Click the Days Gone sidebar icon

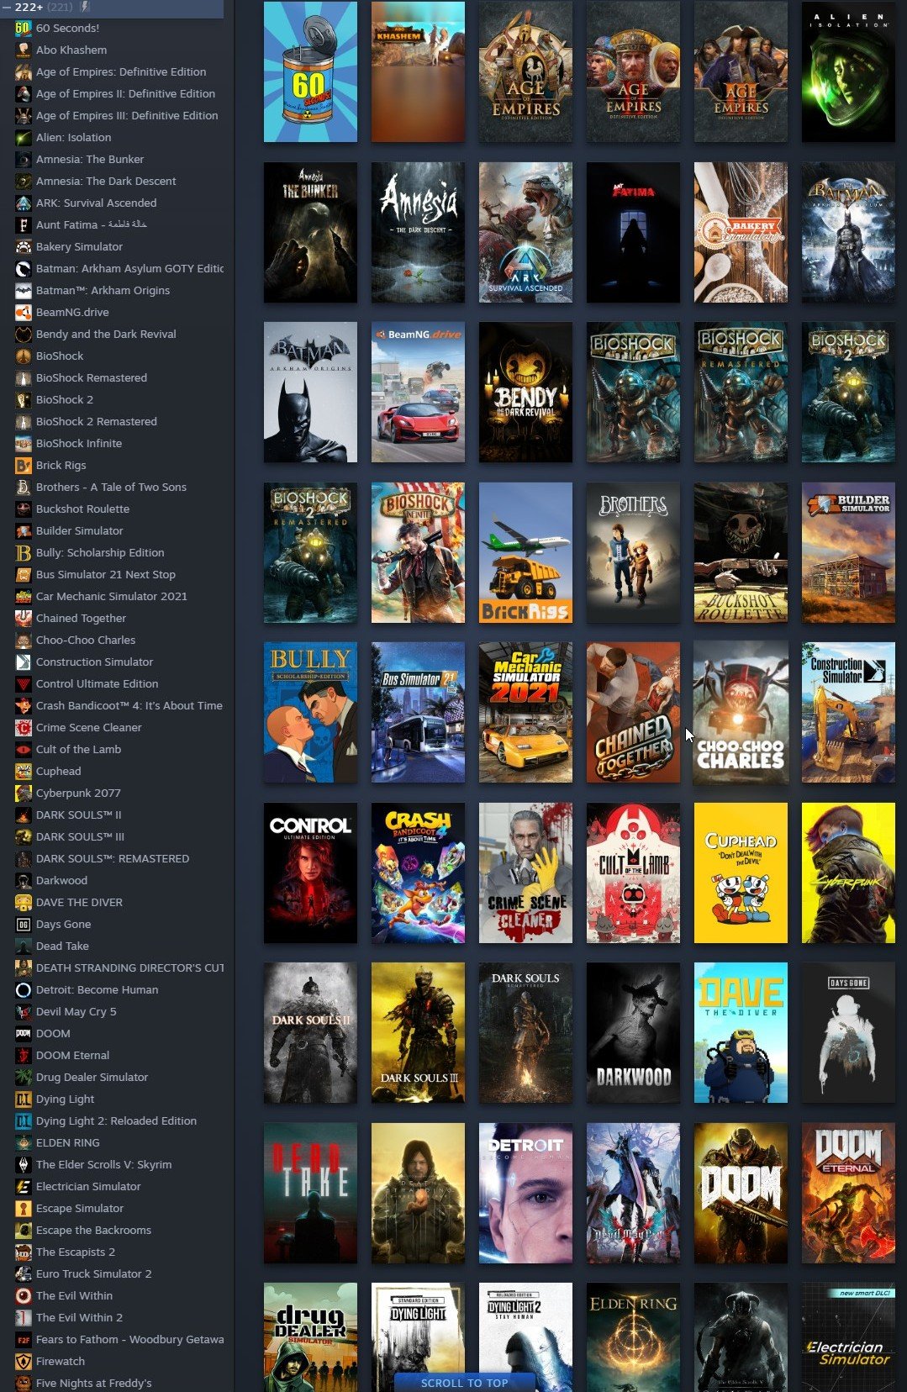(x=24, y=924)
